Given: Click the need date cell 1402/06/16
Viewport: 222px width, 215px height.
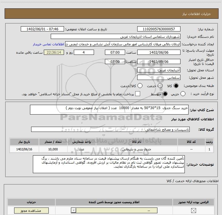Looking at the screenshot, I should tap(24, 149).
